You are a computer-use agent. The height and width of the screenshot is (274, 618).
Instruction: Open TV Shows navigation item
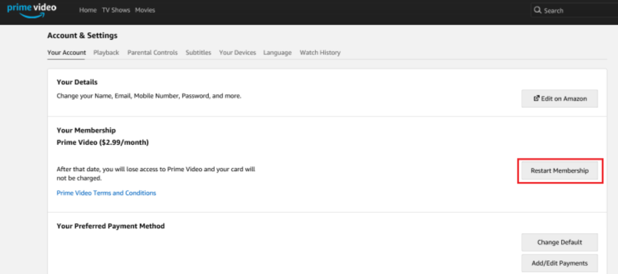pyautogui.click(x=116, y=10)
